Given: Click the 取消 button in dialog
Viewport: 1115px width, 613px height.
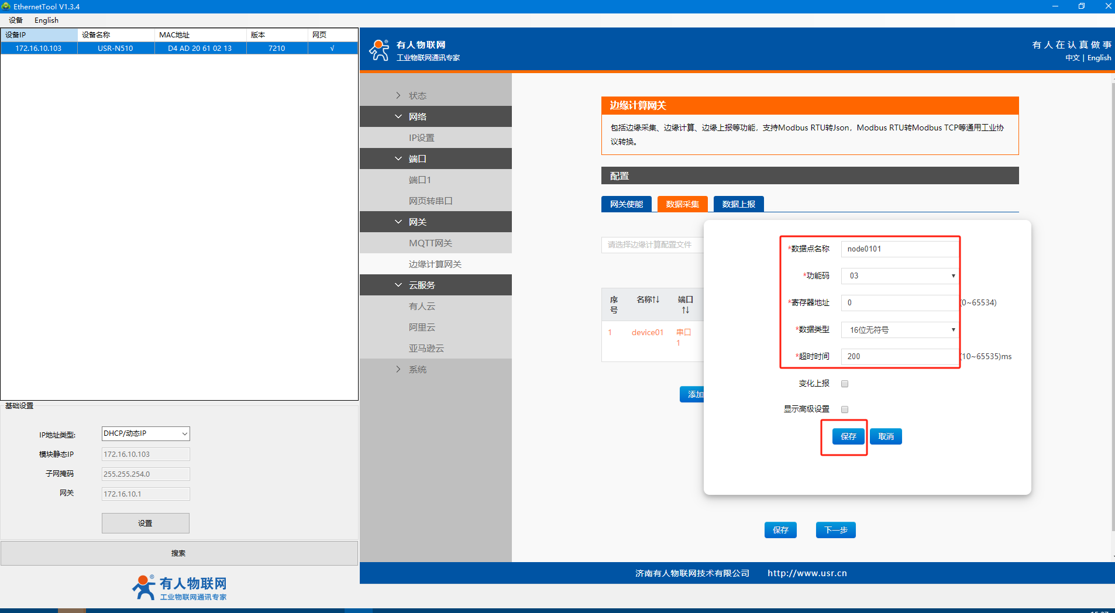Looking at the screenshot, I should pyautogui.click(x=886, y=436).
